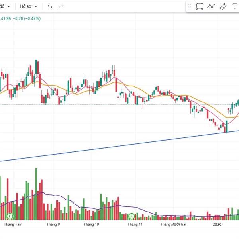Click the Tháng 9 time axis label
The image size is (239, 239).
tap(53, 224)
